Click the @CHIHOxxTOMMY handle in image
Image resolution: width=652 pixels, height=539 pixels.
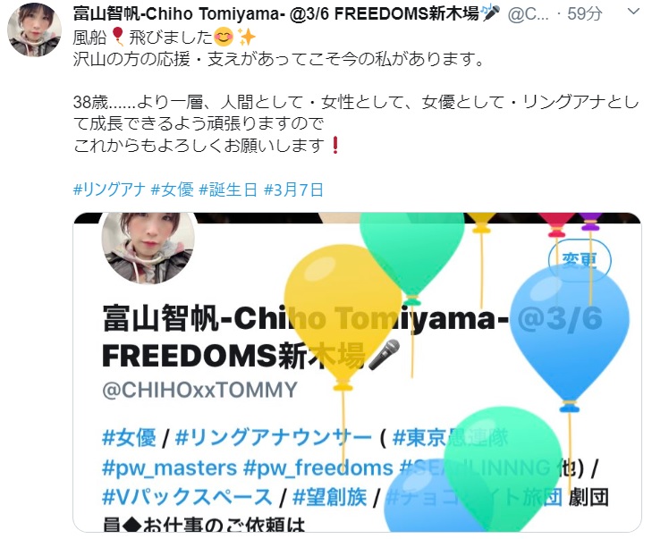(x=199, y=390)
